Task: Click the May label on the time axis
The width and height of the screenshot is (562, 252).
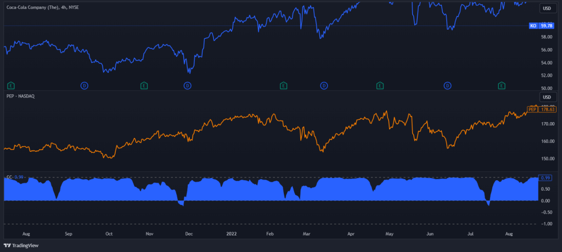Action: pyautogui.click(x=390, y=234)
